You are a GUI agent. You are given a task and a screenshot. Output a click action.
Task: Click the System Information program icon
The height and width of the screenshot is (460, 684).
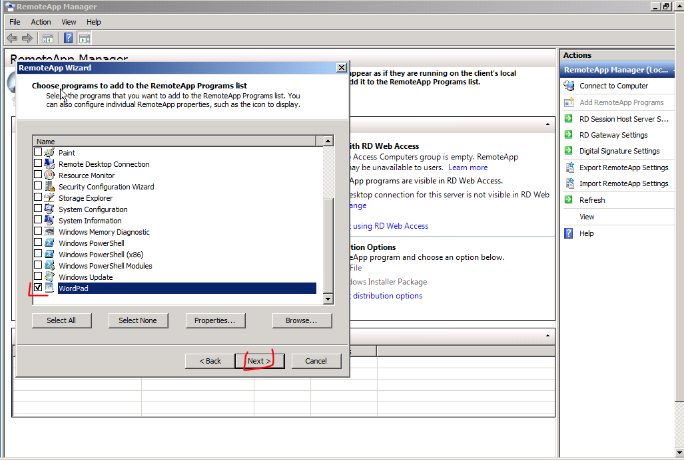49,220
